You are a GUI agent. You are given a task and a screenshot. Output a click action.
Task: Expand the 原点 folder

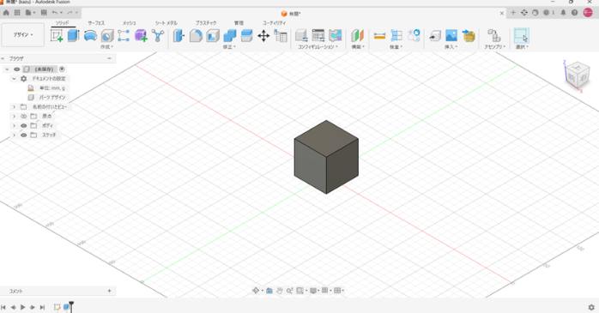tap(14, 116)
